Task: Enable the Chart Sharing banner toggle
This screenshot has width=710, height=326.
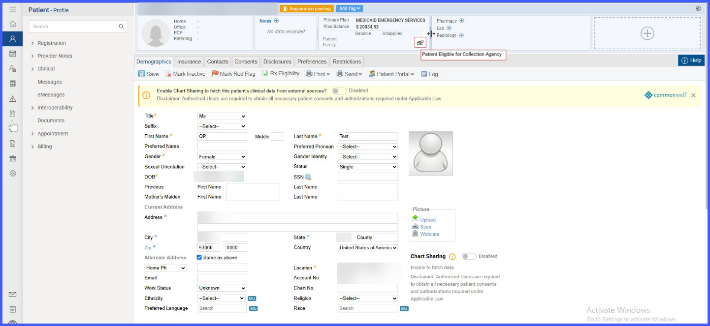Action: point(339,91)
